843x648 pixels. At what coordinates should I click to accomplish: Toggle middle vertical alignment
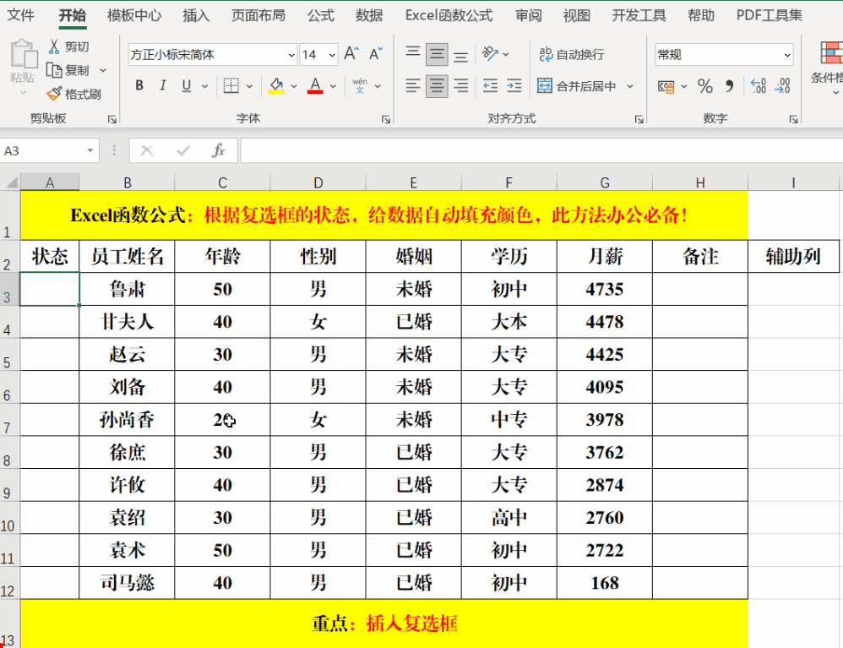pyautogui.click(x=437, y=54)
